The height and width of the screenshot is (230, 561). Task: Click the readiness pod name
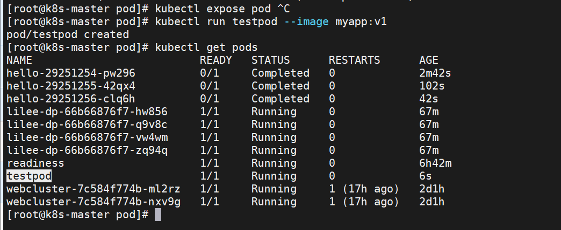coord(35,163)
